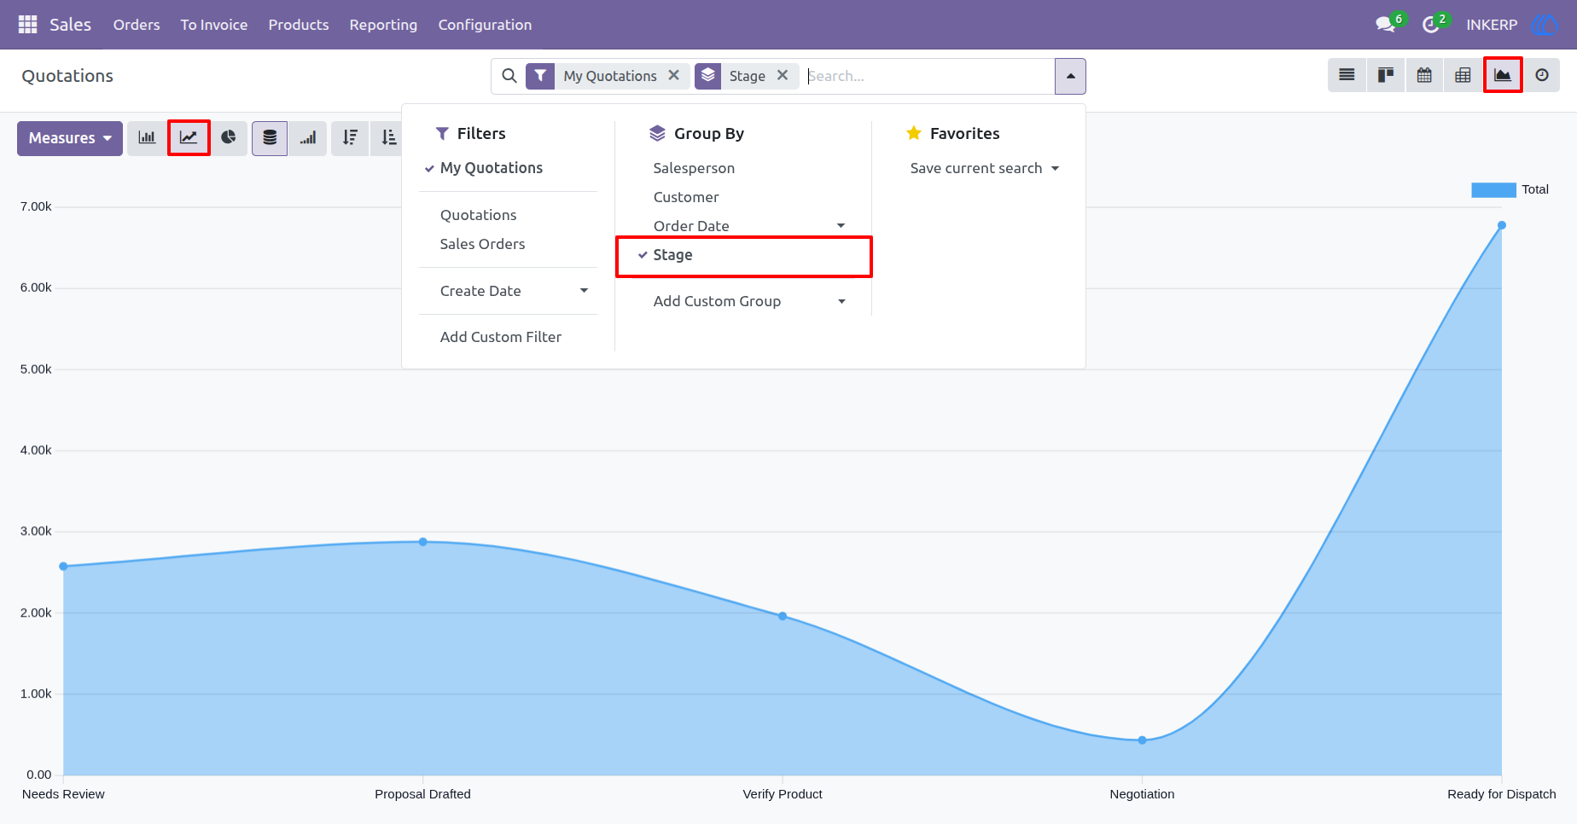Sort chart in descending order
Image resolution: width=1577 pixels, height=824 pixels.
coord(350,138)
